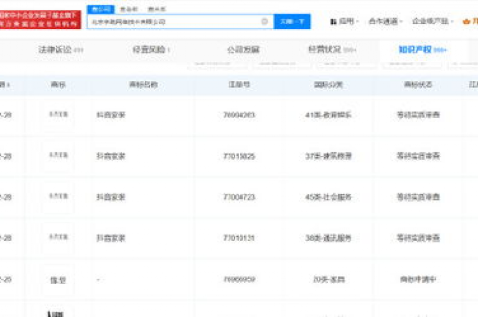The height and width of the screenshot is (317, 478).
Task: Expand the 企业级产品 dropdown menu
Action: pyautogui.click(x=433, y=21)
